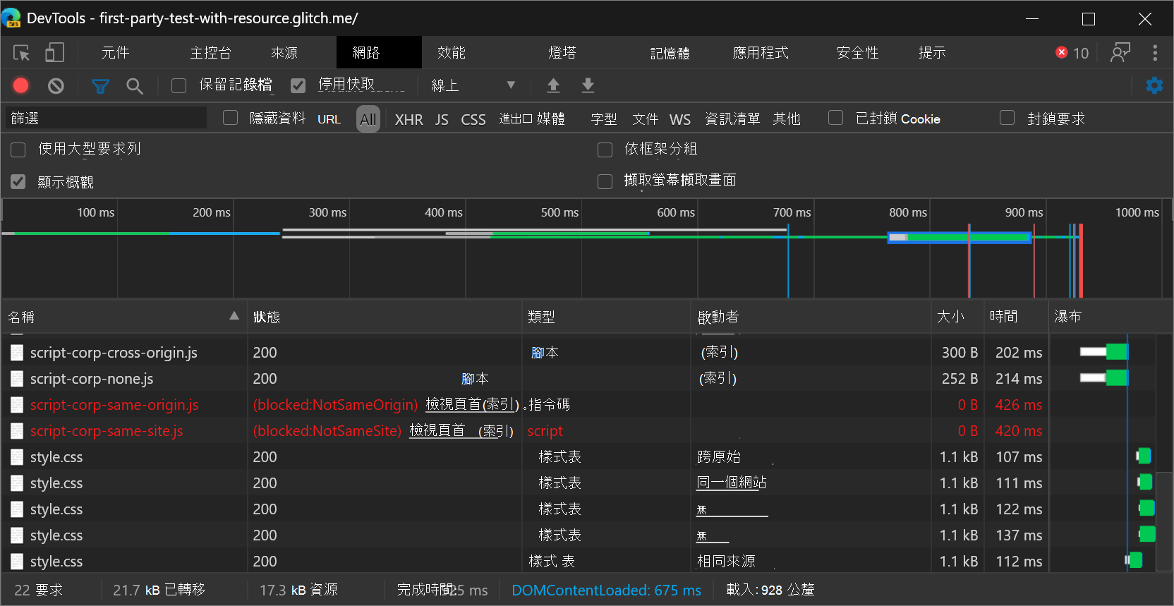1174x606 pixels.
Task: Clear the network log with the clear icon
Action: (x=56, y=86)
